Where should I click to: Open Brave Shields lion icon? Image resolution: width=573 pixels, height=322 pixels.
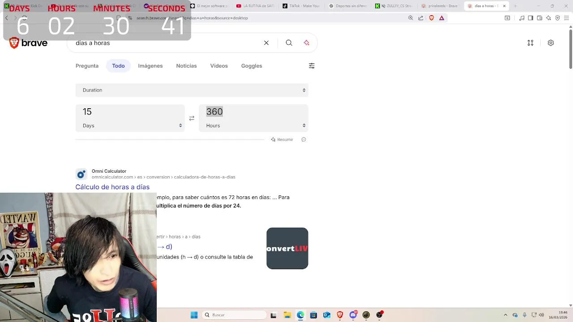tap(432, 18)
